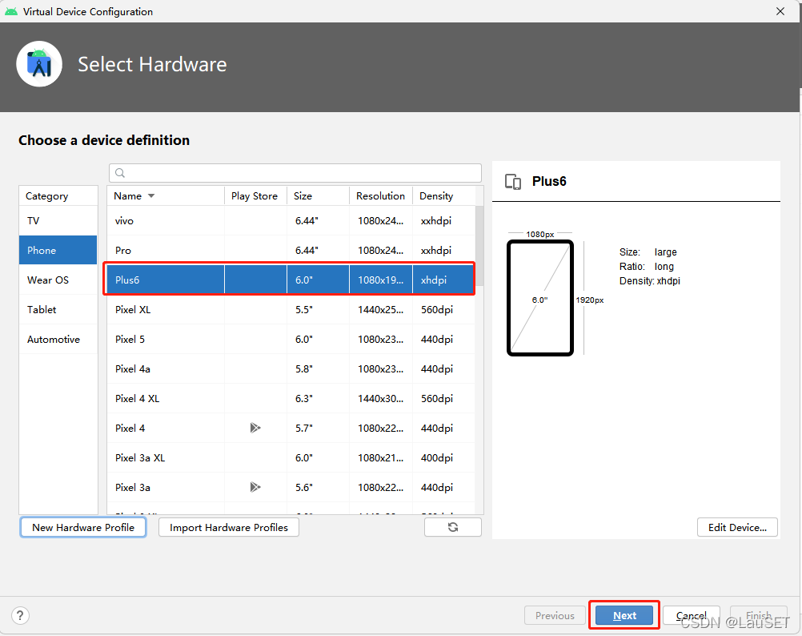Select the Pixel 4a device row
Viewport: 802px width, 636px height.
coord(291,369)
